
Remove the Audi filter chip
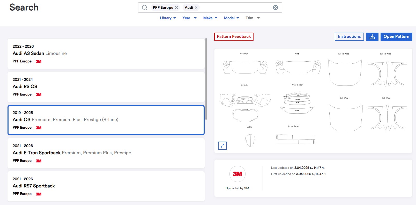(x=196, y=8)
